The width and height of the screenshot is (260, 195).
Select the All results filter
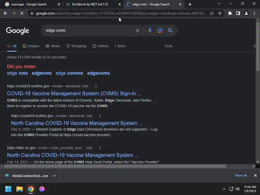tap(12, 46)
